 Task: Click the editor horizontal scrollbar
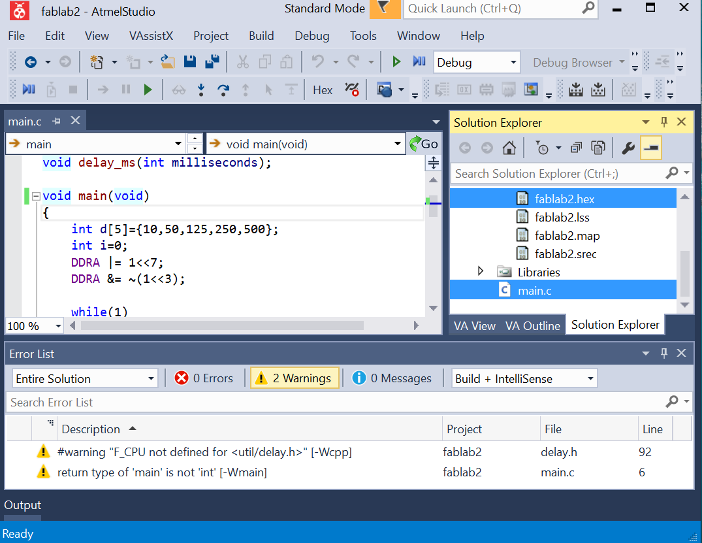222,325
